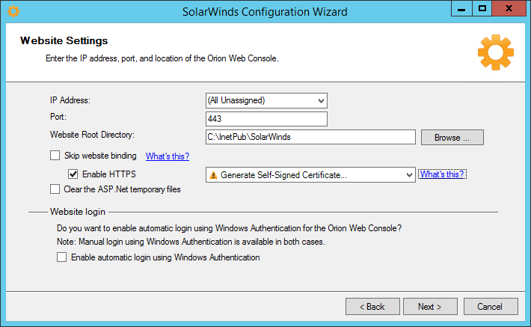Click the large orange gear logo
The height and width of the screenshot is (327, 531).
(x=495, y=52)
